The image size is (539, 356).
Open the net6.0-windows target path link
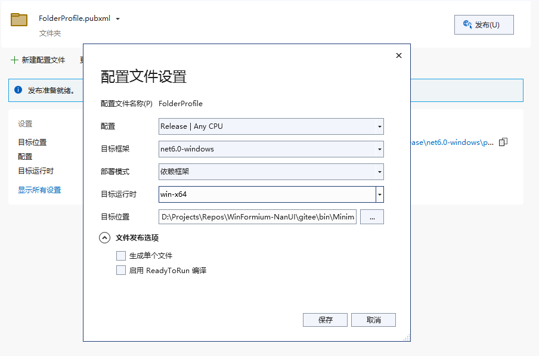[x=452, y=143]
